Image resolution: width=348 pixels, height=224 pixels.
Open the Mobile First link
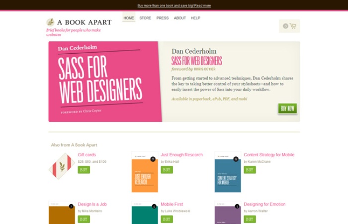point(172,204)
